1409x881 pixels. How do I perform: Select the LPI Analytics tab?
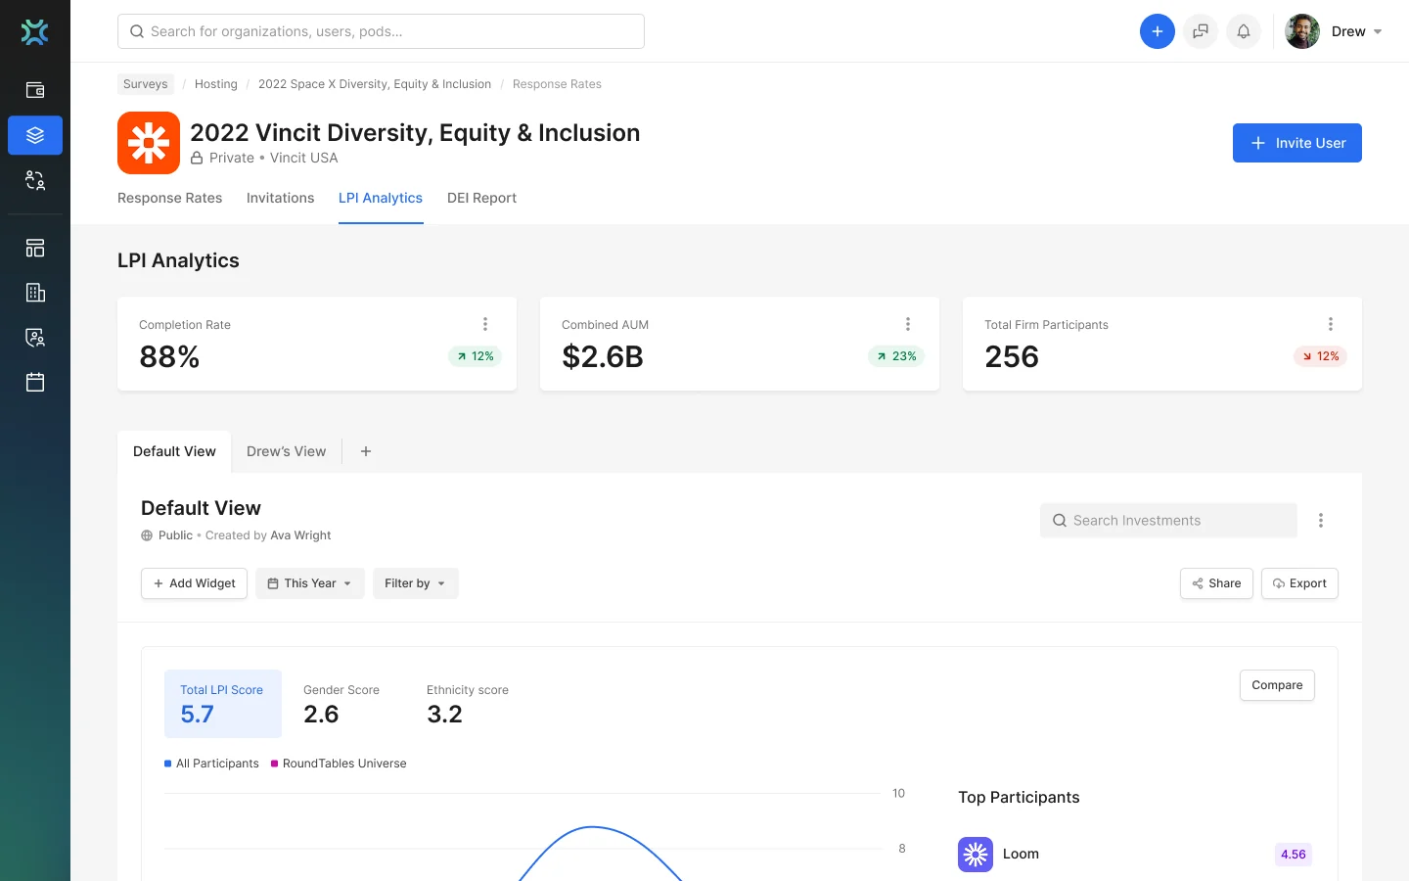point(381,198)
